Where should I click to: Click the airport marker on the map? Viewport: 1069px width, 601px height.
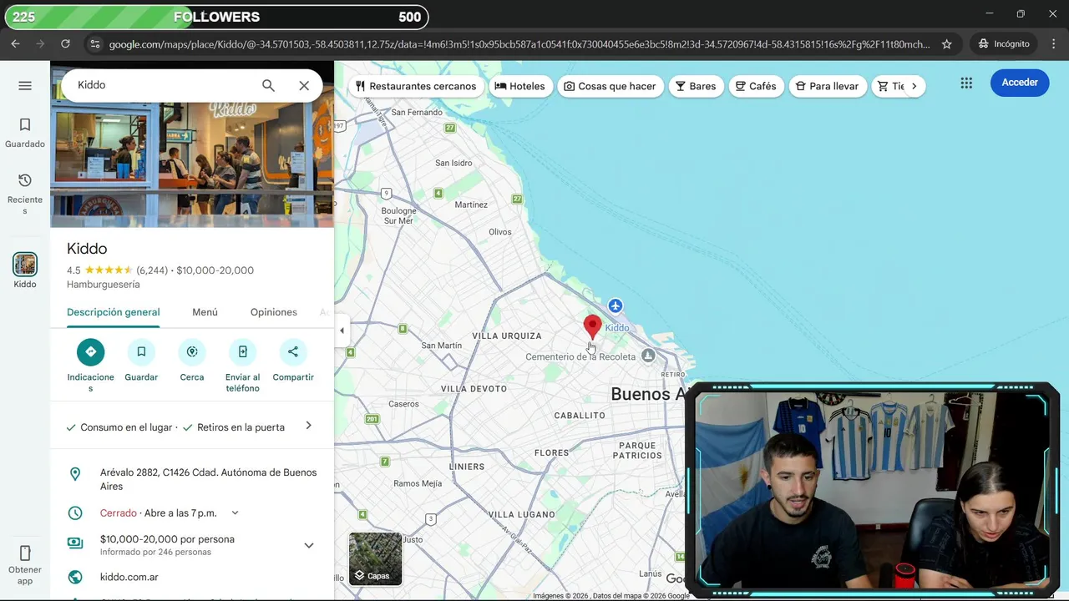(616, 306)
